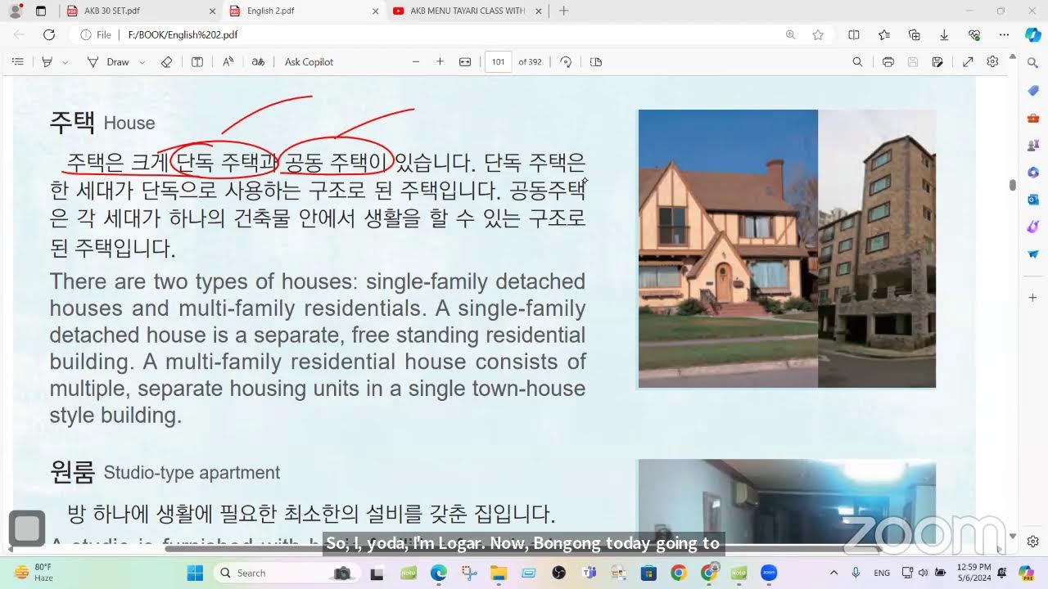Activate the Draw tool
The height and width of the screenshot is (589, 1048).
109,62
